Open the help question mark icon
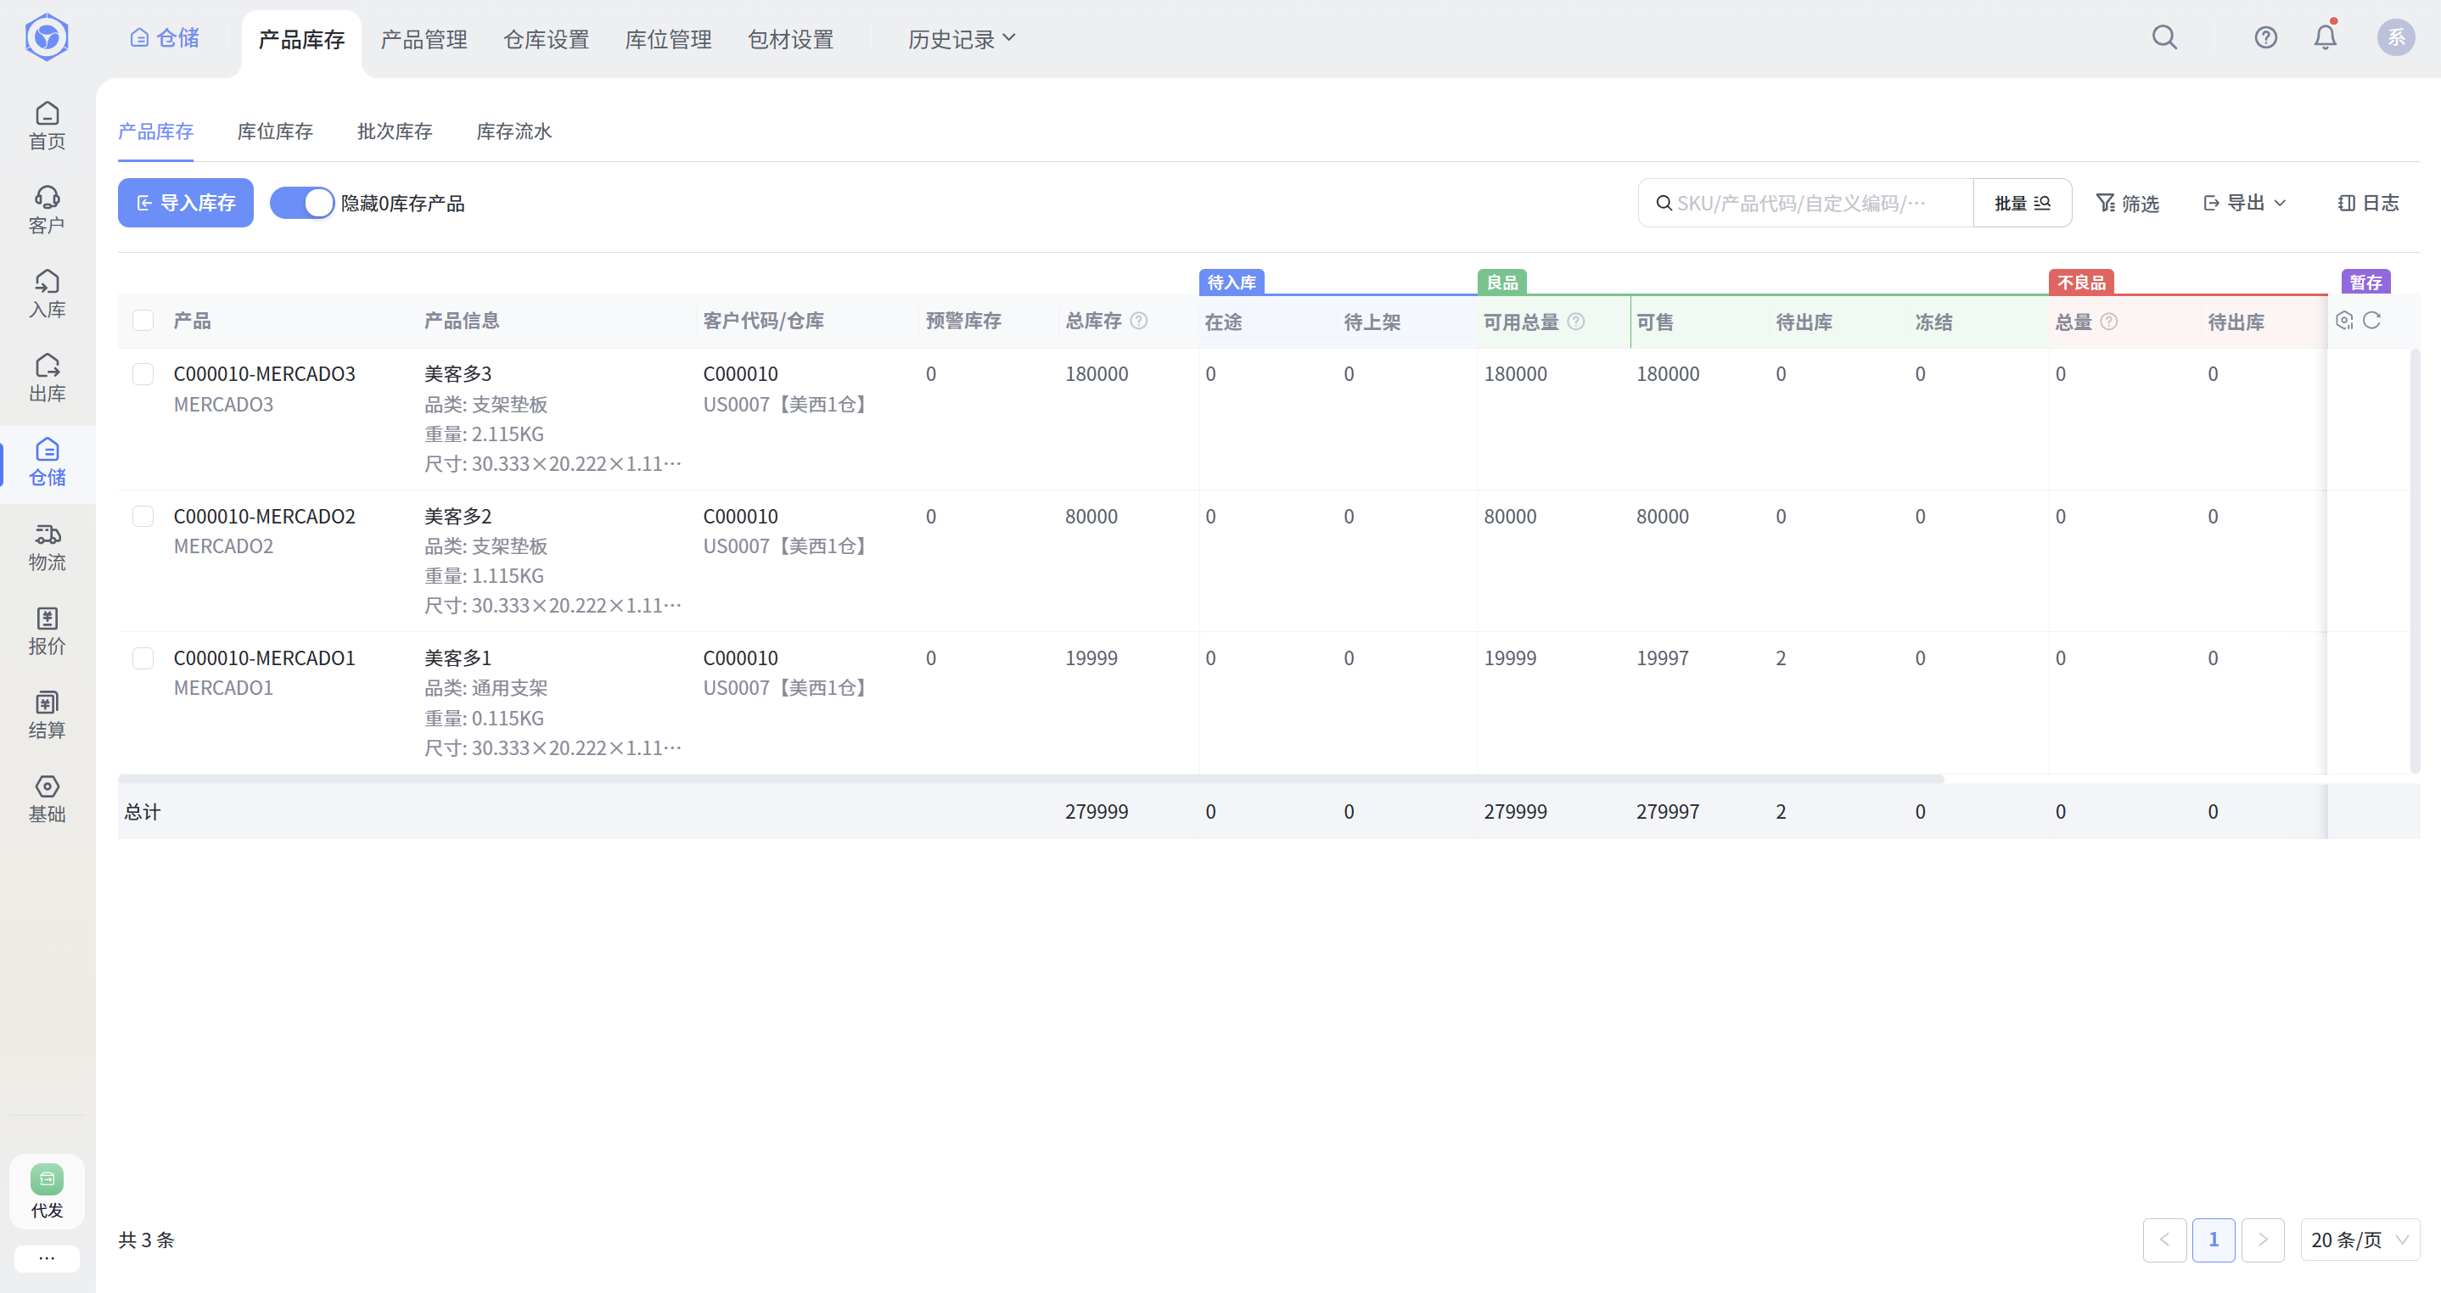Screen dimensions: 2441x1293 [x=2265, y=38]
